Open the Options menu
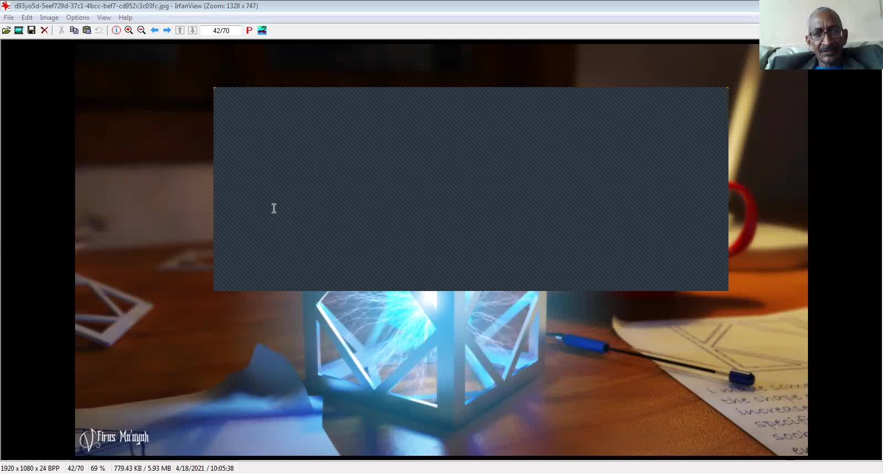The width and height of the screenshot is (883, 474). (78, 18)
